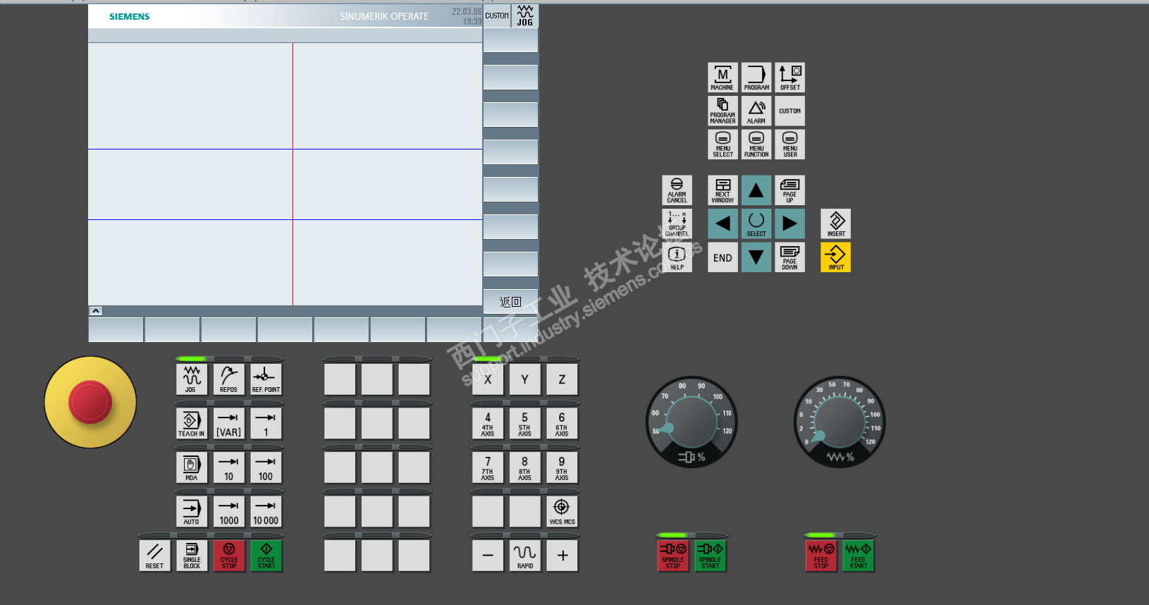Select the 8TH AXIS key

pyautogui.click(x=524, y=468)
